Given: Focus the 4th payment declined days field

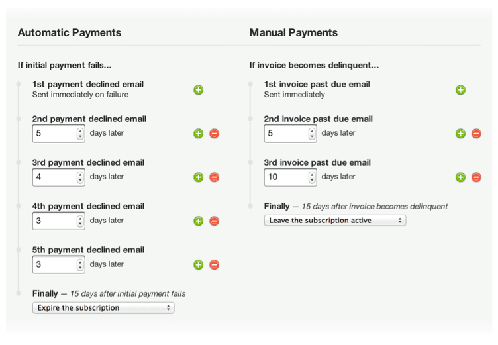Looking at the screenshot, I should (x=54, y=221).
